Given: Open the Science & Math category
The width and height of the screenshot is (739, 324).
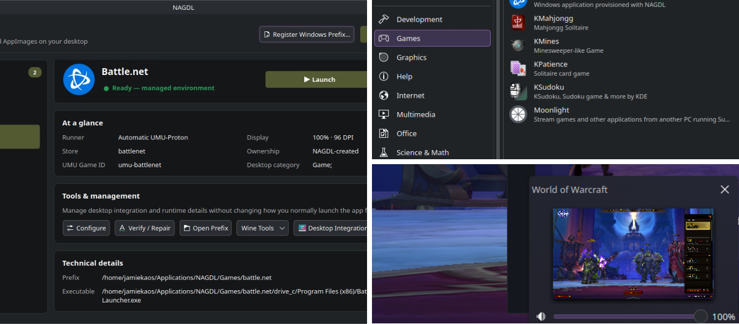Looking at the screenshot, I should point(432,152).
